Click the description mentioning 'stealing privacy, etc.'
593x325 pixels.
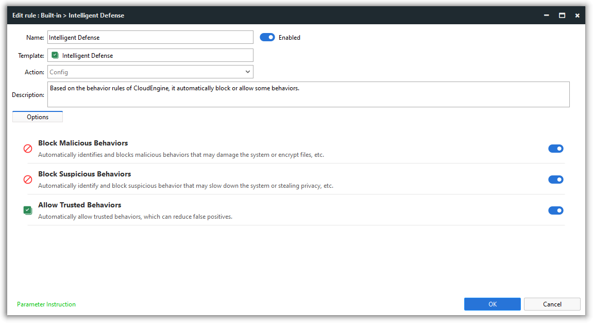tap(185, 186)
